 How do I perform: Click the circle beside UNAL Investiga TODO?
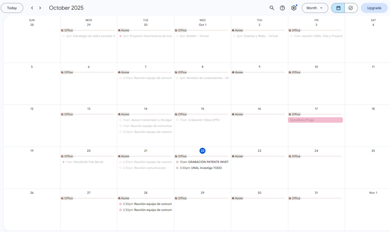point(177,168)
